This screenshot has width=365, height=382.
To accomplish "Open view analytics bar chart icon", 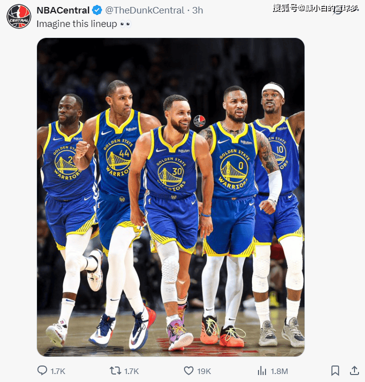I will click(x=262, y=371).
